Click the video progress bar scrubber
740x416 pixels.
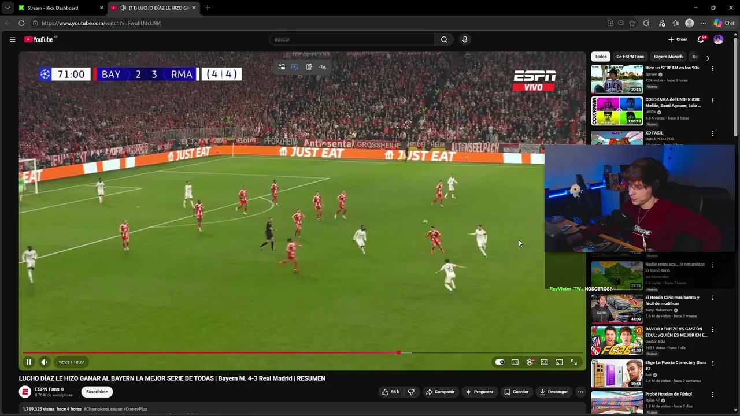[x=399, y=352]
